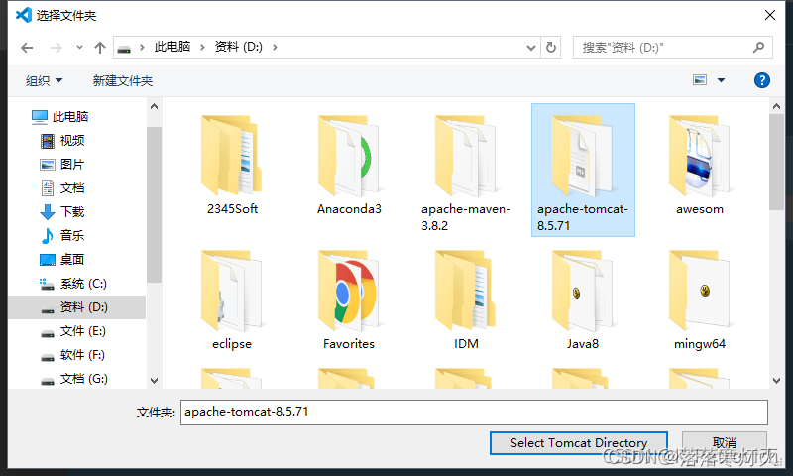The width and height of the screenshot is (793, 476).
Task: Select the IDM folder
Action: [x=466, y=300]
